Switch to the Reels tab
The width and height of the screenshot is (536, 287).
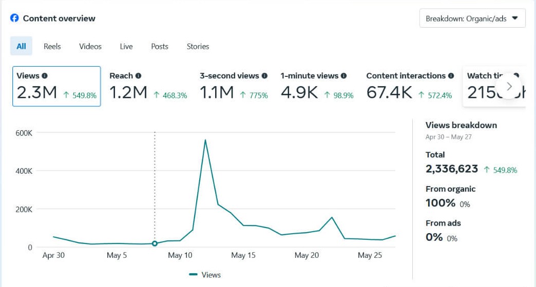[x=52, y=46]
